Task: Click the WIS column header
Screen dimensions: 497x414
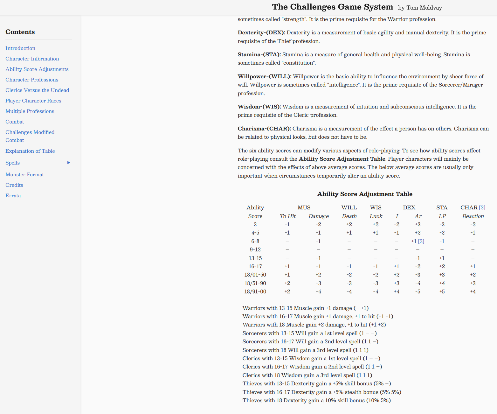Action: pos(376,207)
